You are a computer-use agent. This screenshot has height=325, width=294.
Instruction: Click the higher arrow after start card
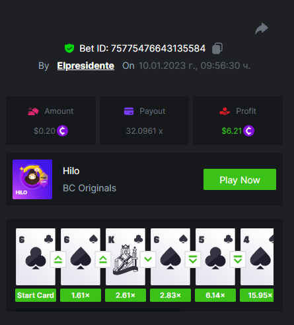pos(58,259)
